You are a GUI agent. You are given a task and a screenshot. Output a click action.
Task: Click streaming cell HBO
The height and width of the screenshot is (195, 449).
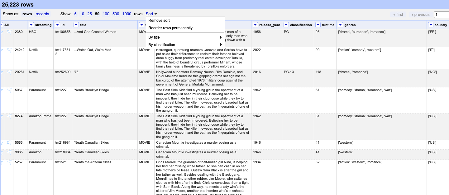pos(33,32)
